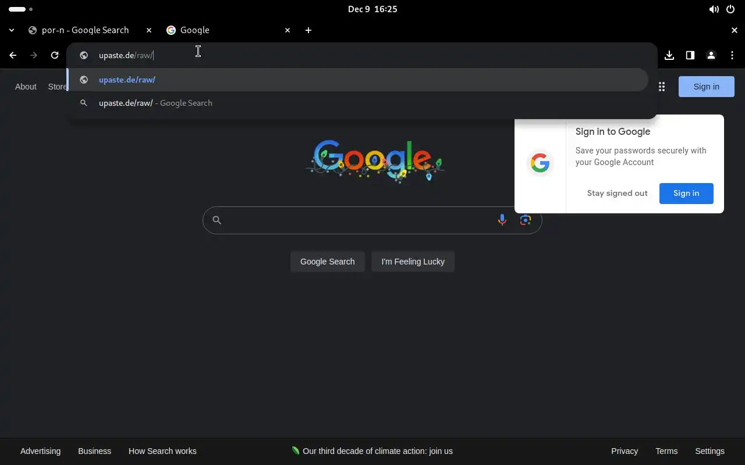This screenshot has width=745, height=465.
Task: Open How Search works link
Action: 162,451
